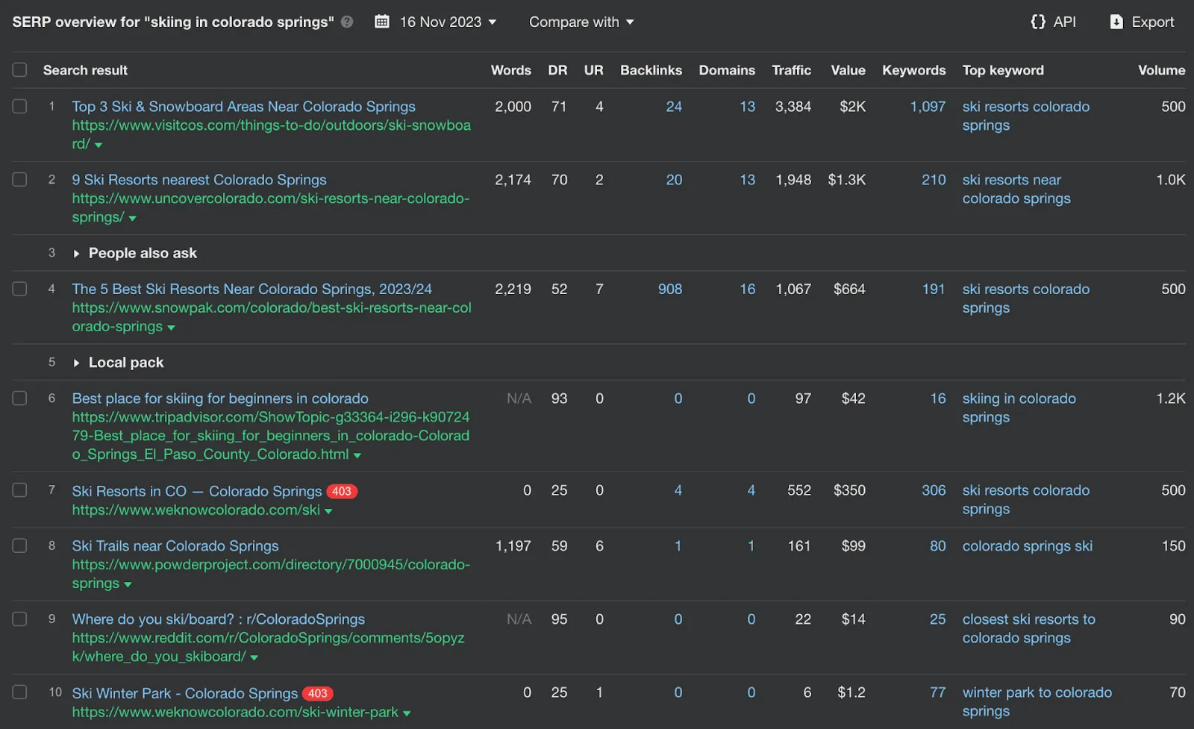Open URL dropdown arrow for visitcos.com result
This screenshot has height=729, width=1194.
point(99,145)
